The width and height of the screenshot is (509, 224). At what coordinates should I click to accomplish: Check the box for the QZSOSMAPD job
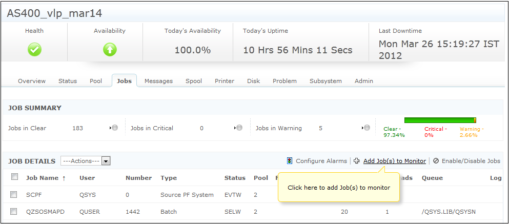15,211
